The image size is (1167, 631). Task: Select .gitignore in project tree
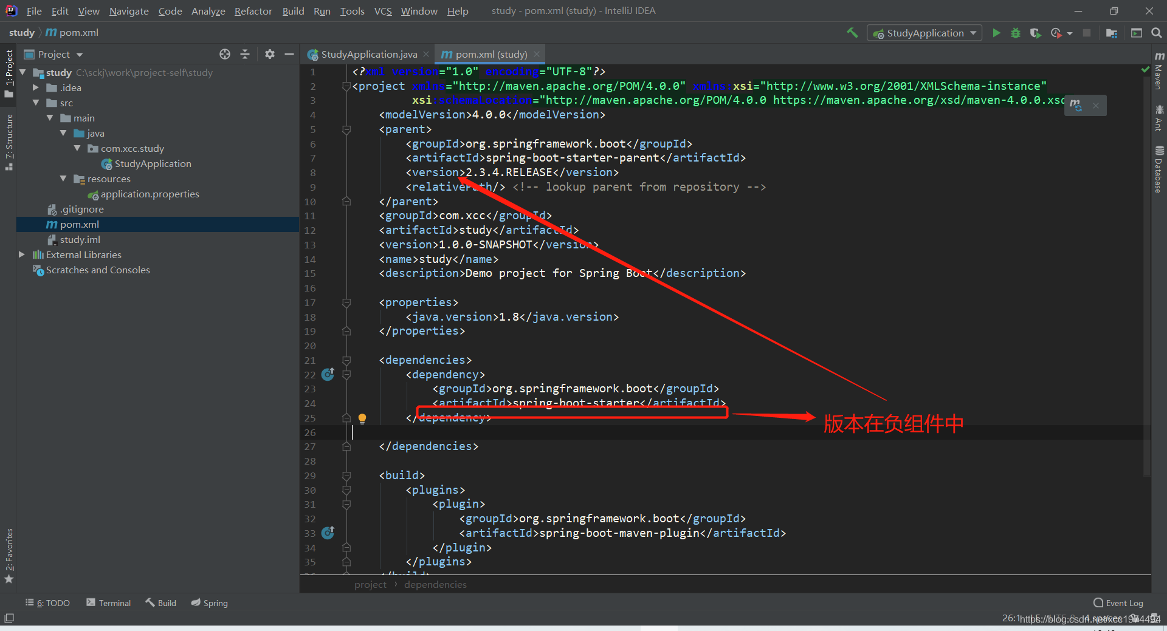(x=81, y=209)
